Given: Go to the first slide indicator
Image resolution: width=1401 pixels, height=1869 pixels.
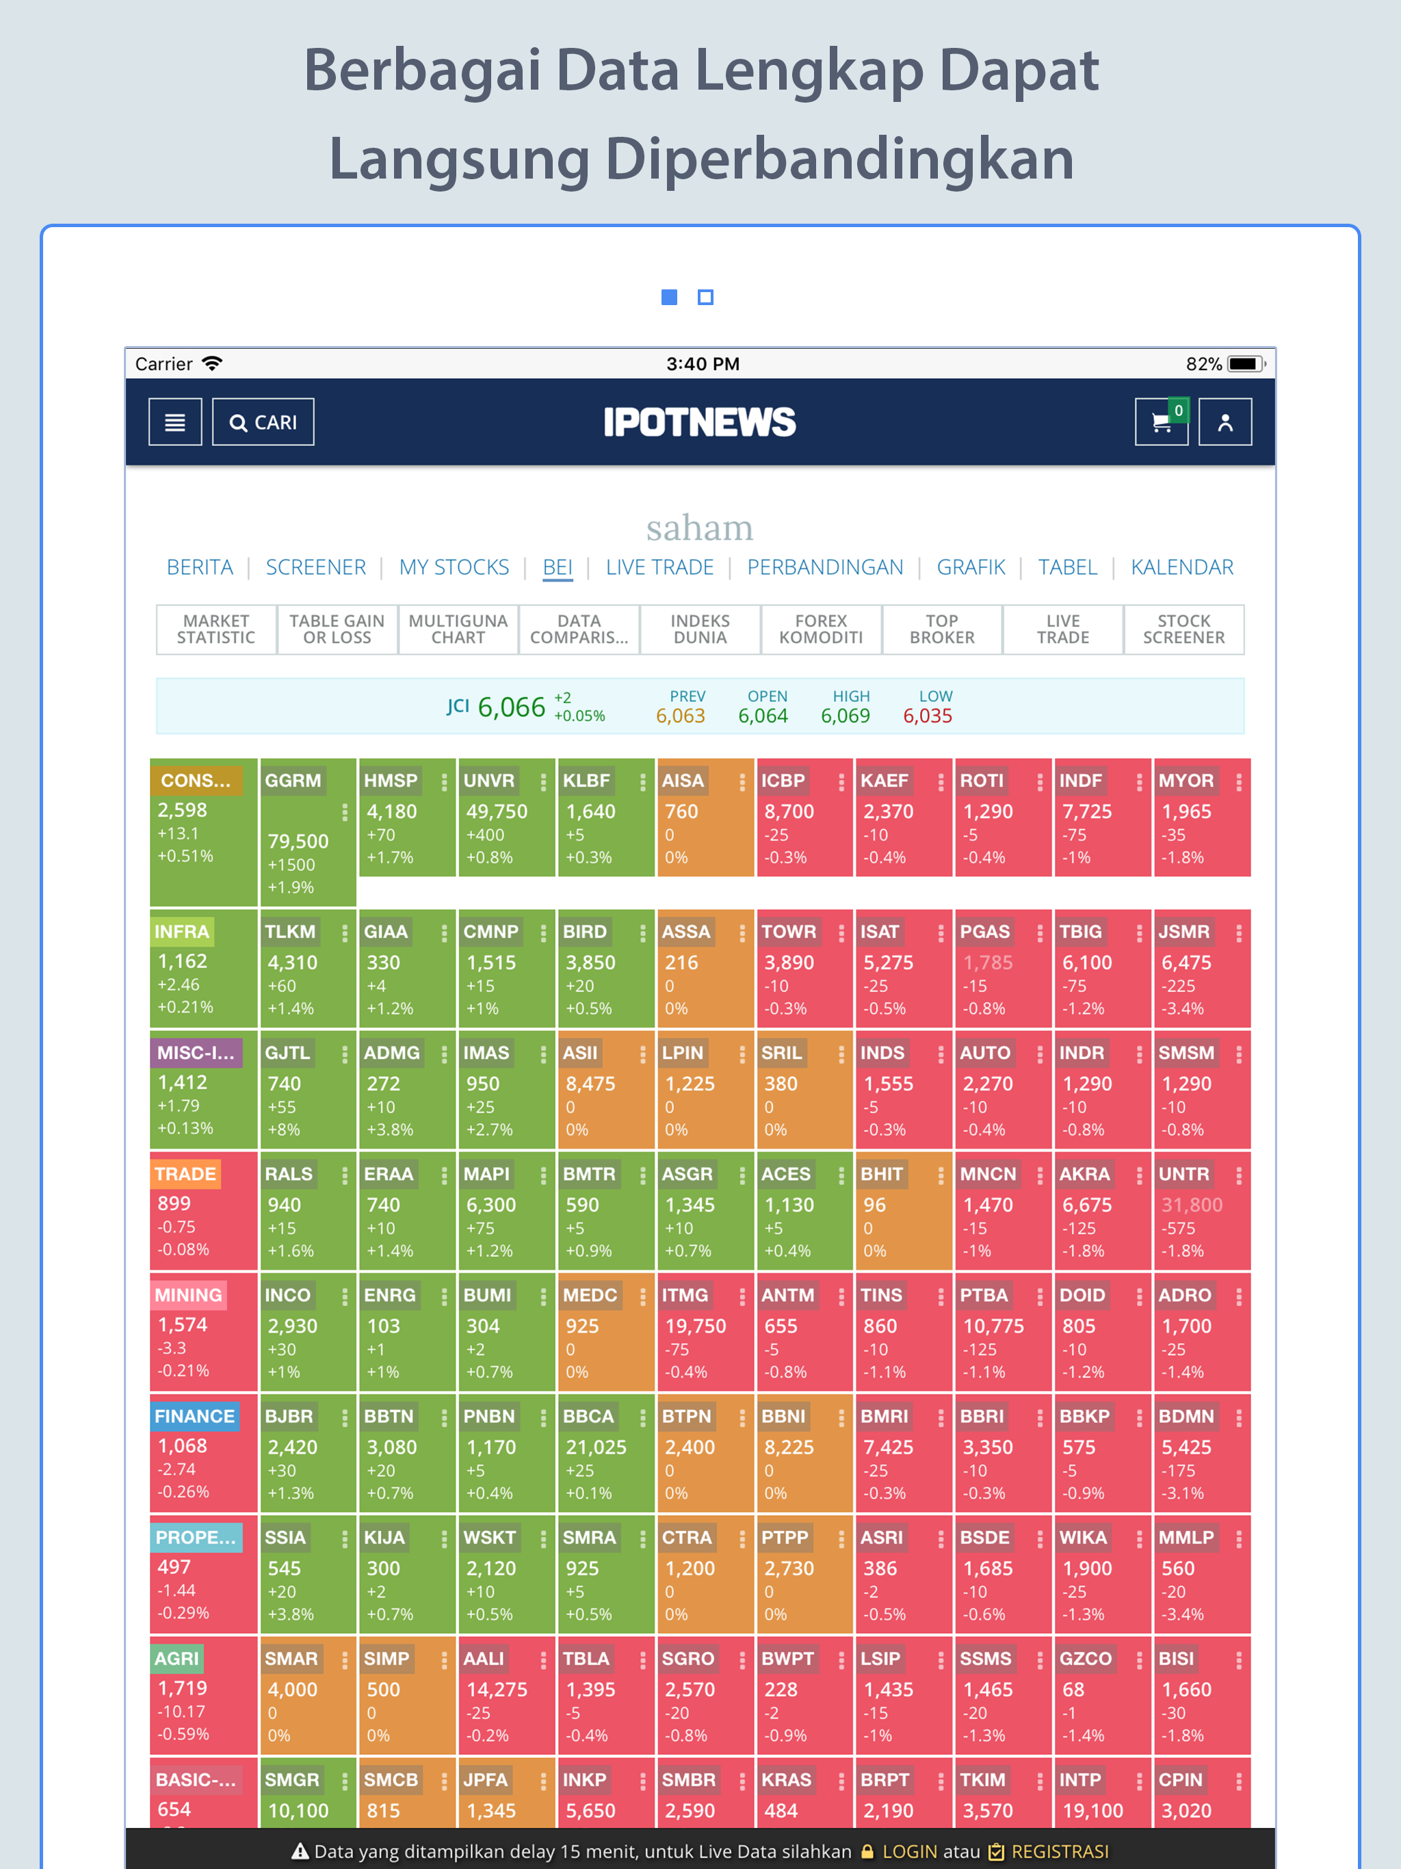Looking at the screenshot, I should (x=669, y=297).
